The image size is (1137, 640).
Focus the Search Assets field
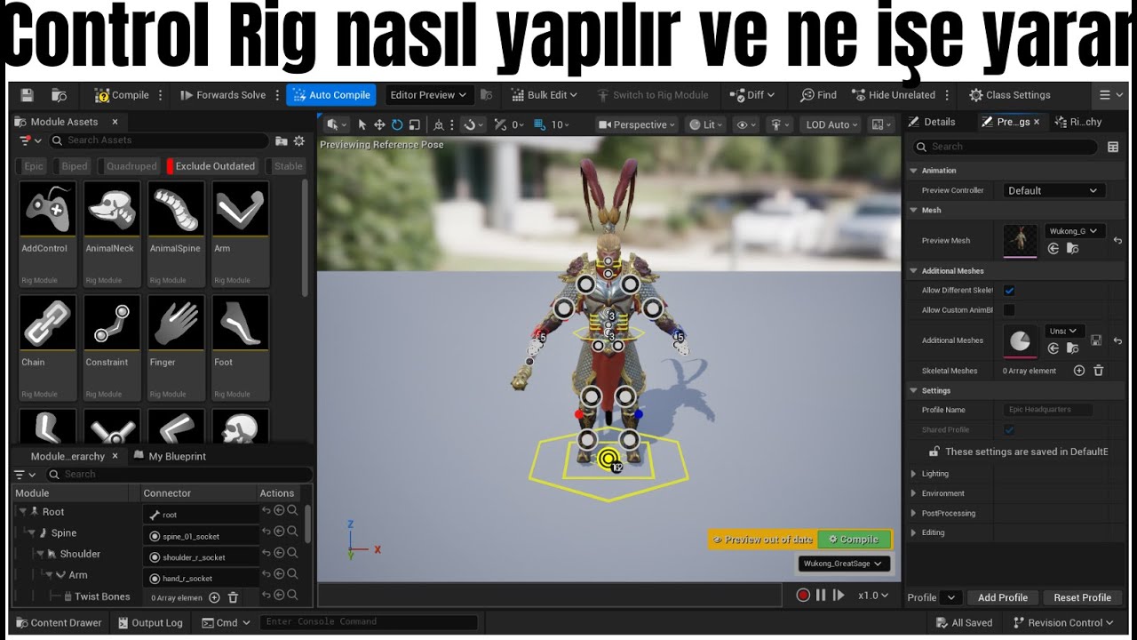coord(158,140)
